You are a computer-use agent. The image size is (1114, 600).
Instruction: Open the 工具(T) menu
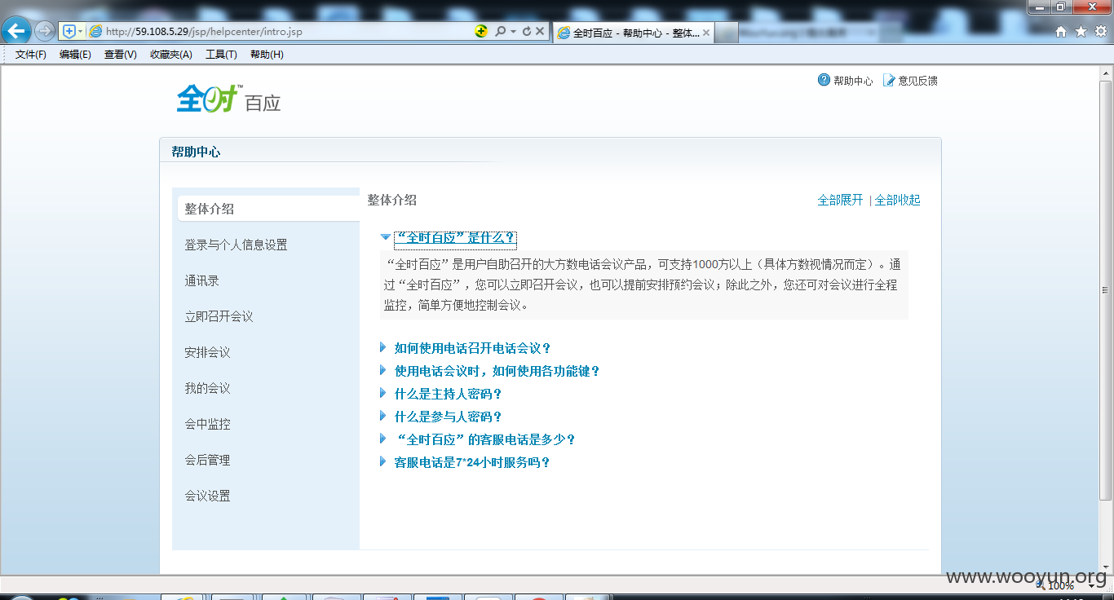point(221,55)
